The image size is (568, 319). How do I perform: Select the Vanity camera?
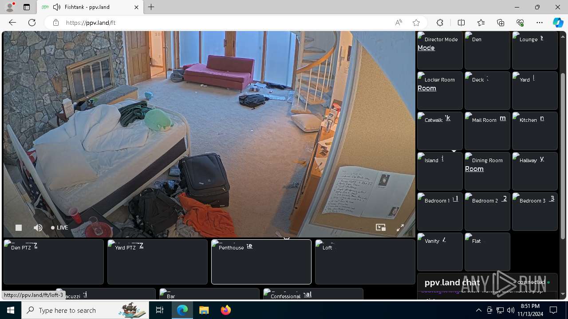(x=440, y=252)
